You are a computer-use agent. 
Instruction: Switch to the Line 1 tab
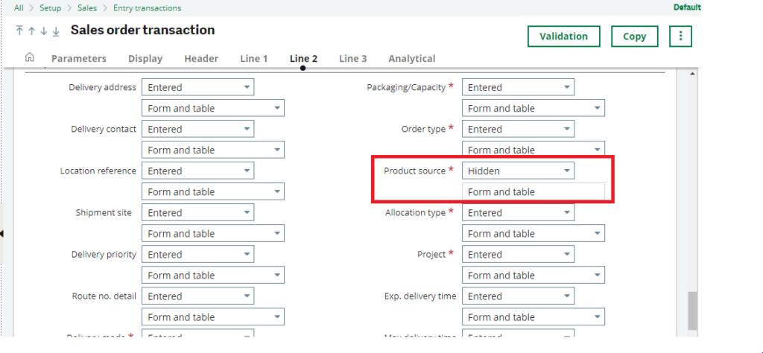pyautogui.click(x=254, y=59)
